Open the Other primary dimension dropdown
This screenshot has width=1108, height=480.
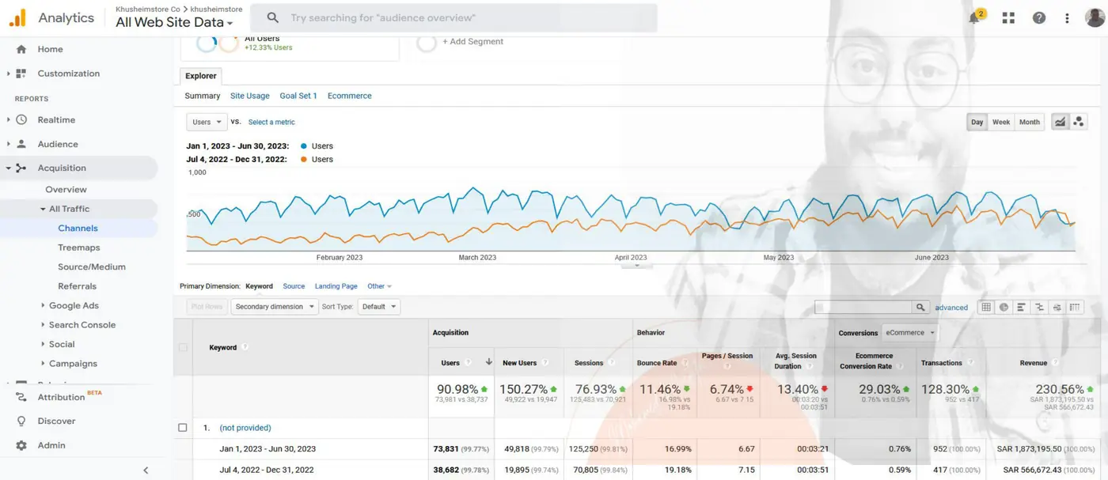379,286
